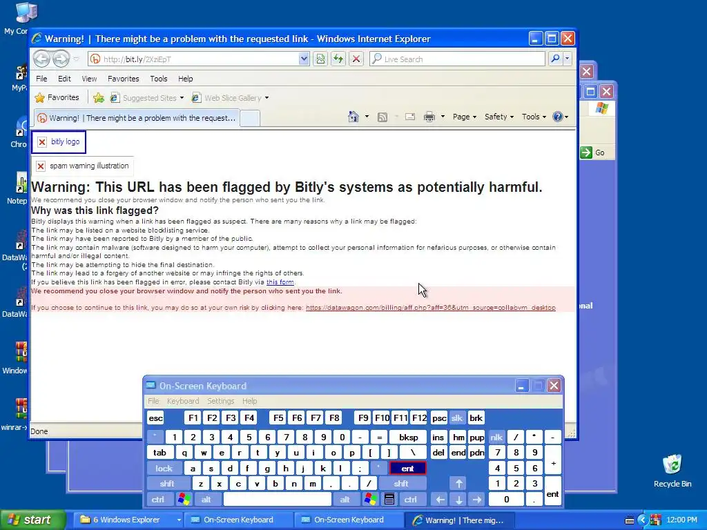
Task: Click the down arrow key
Action: pos(459,500)
